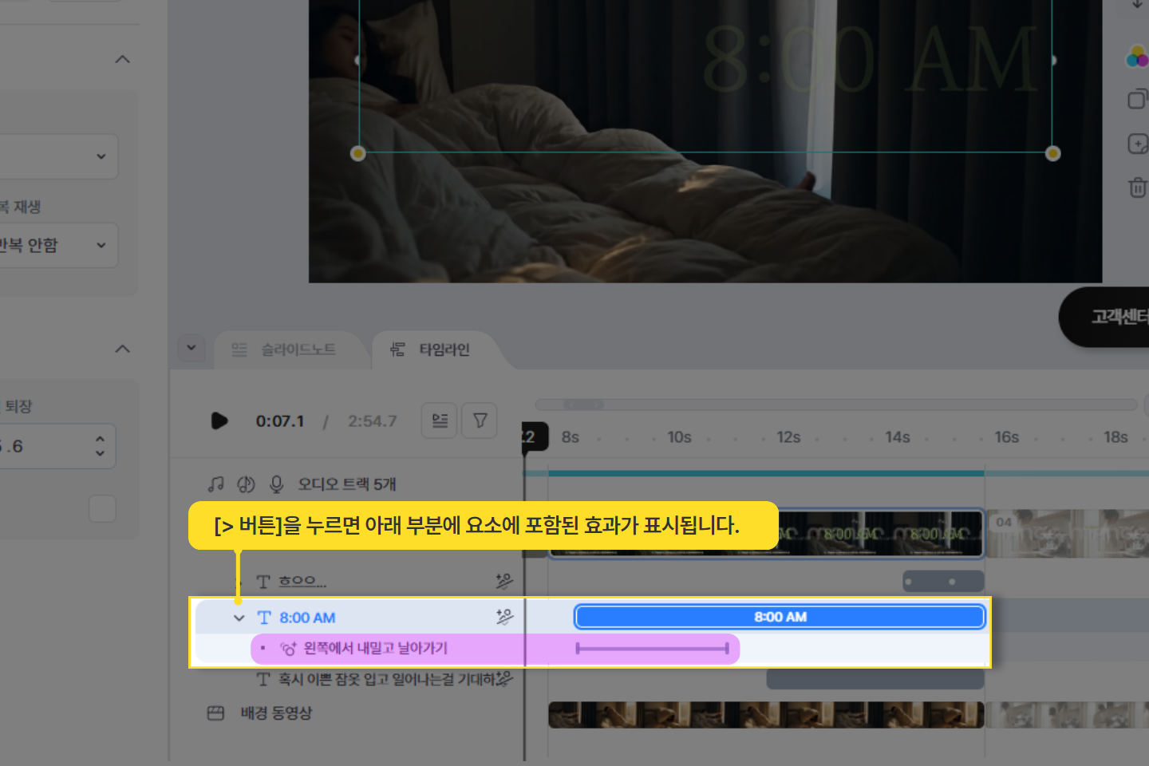Image resolution: width=1149 pixels, height=766 pixels.
Task: Select the 왼쪽에서 내밀고 날아가기 effect row
Action: coord(375,649)
